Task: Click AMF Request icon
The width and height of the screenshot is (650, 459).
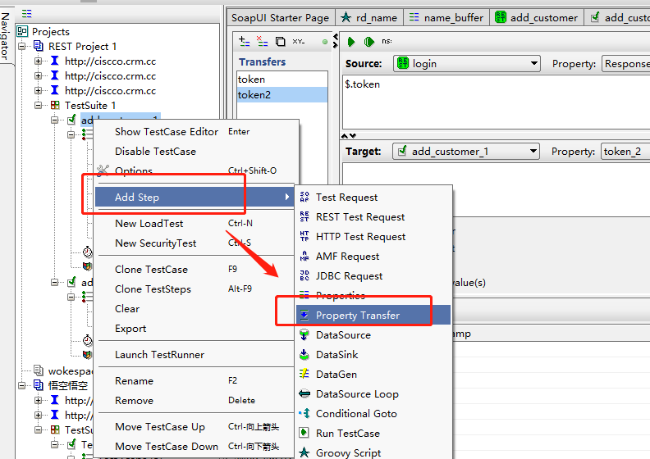Action: point(304,256)
